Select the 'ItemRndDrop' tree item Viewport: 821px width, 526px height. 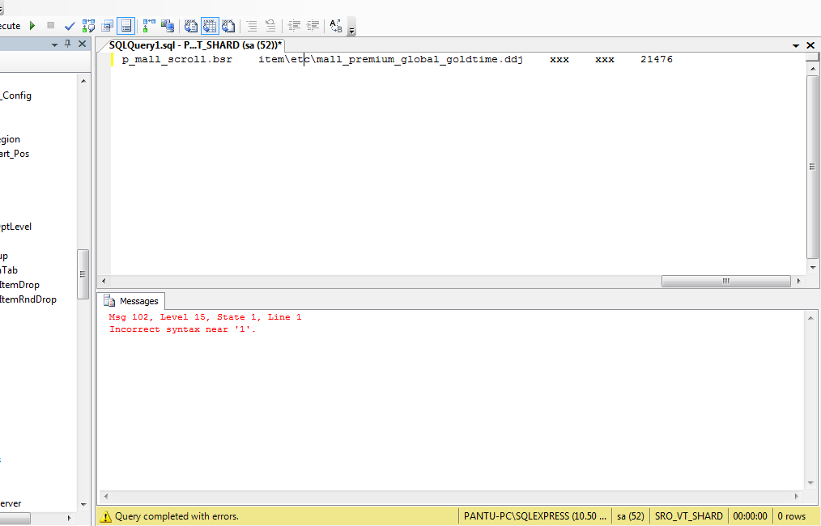28,299
